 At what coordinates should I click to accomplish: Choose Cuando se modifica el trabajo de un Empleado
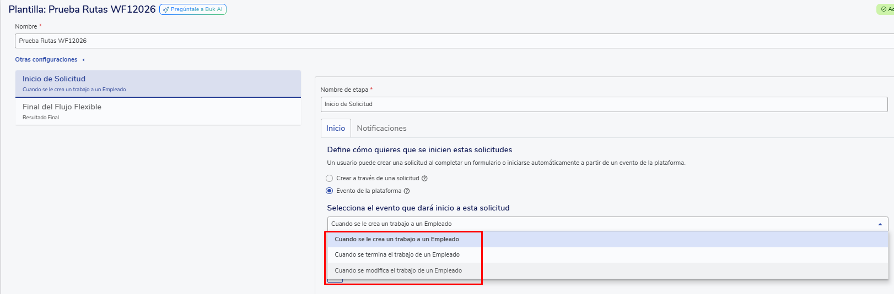coord(398,271)
